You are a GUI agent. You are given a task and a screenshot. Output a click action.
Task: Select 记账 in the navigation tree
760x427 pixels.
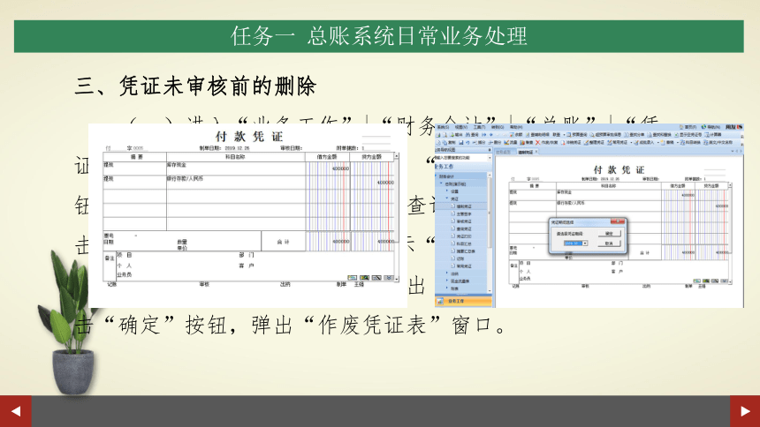coord(458,258)
